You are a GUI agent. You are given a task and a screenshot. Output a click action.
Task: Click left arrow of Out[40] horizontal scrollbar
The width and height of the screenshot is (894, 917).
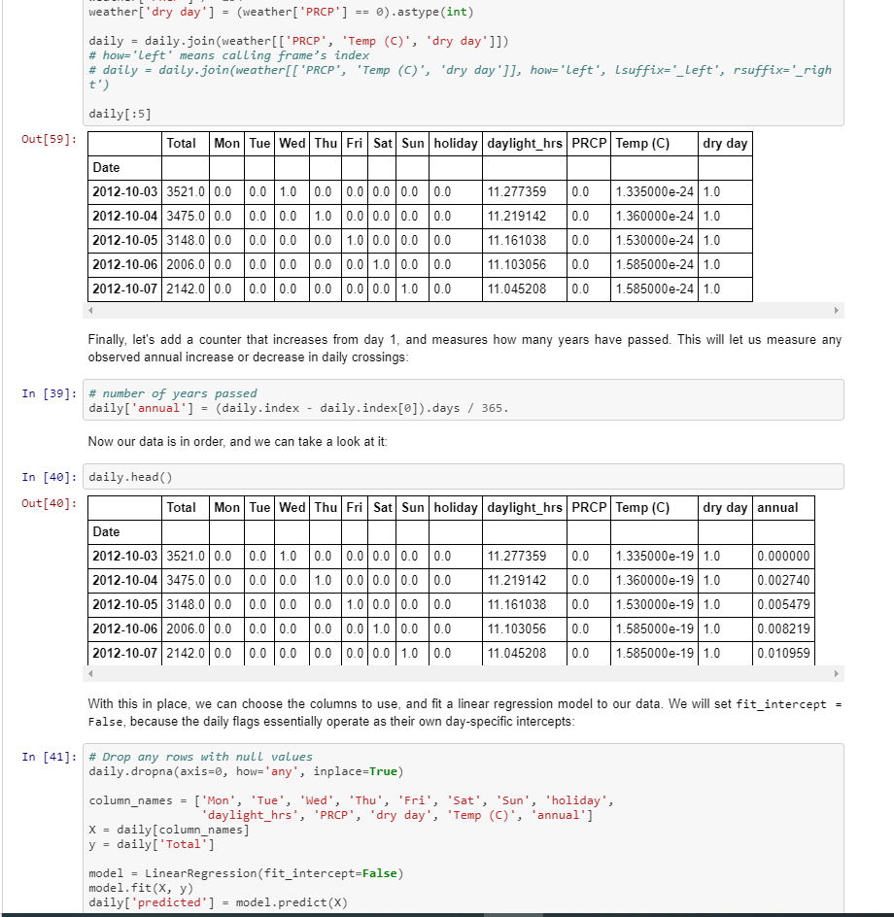(x=90, y=674)
